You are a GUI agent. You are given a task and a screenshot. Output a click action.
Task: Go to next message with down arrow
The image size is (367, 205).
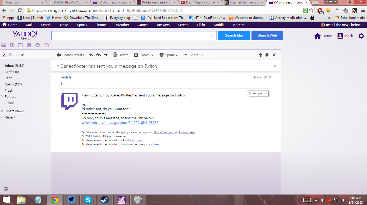[x=267, y=55]
